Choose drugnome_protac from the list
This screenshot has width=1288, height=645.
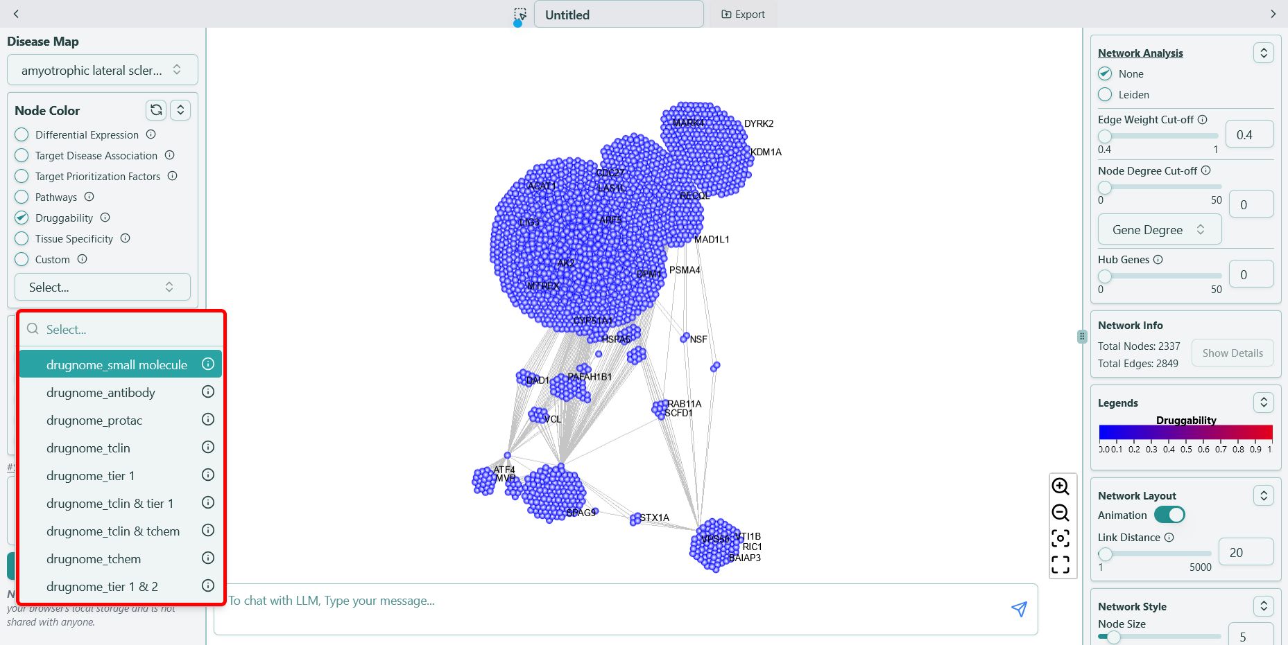pos(94,421)
